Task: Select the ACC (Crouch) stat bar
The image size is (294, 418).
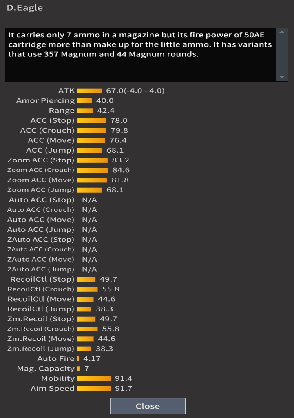Action: tap(92, 131)
